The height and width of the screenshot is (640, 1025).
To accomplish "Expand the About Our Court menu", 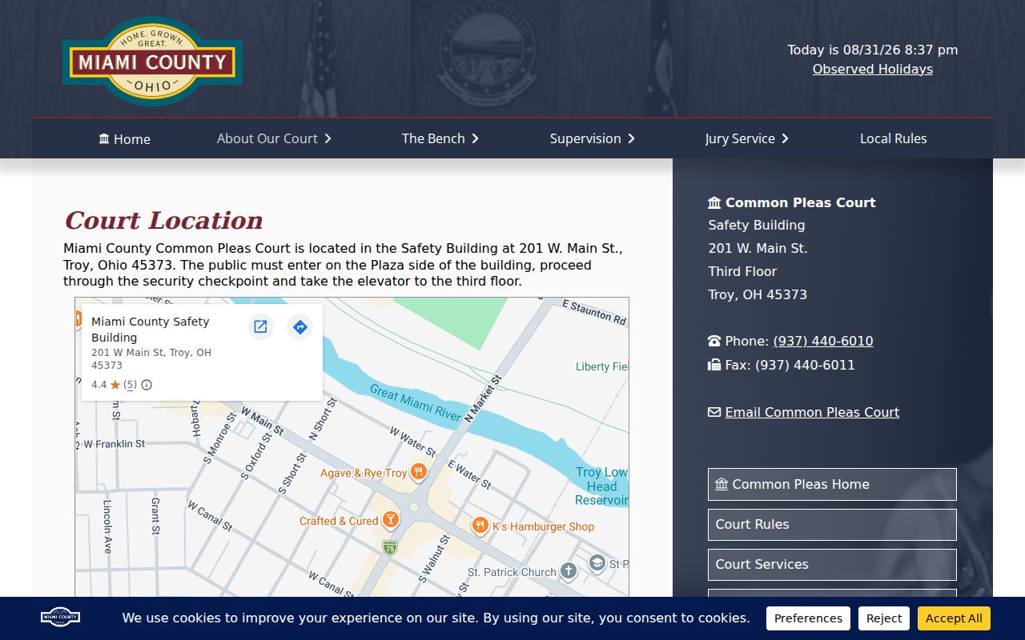I will coord(274,138).
